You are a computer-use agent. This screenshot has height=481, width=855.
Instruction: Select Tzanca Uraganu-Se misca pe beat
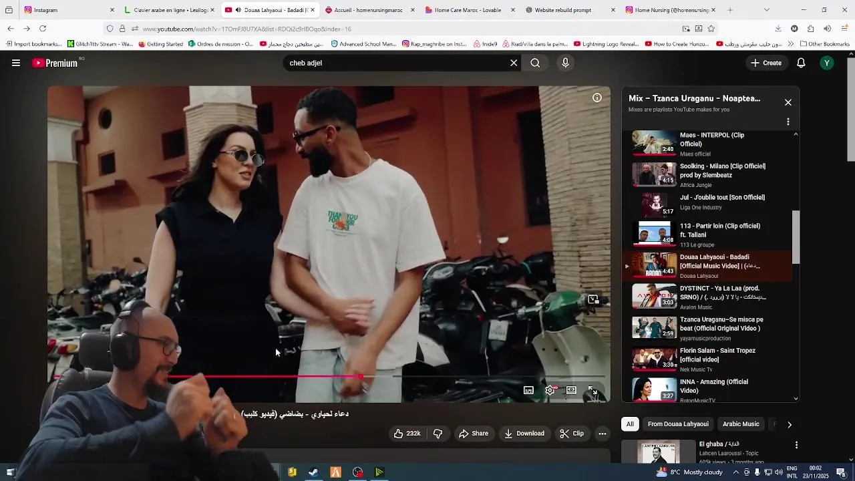pyautogui.click(x=708, y=328)
